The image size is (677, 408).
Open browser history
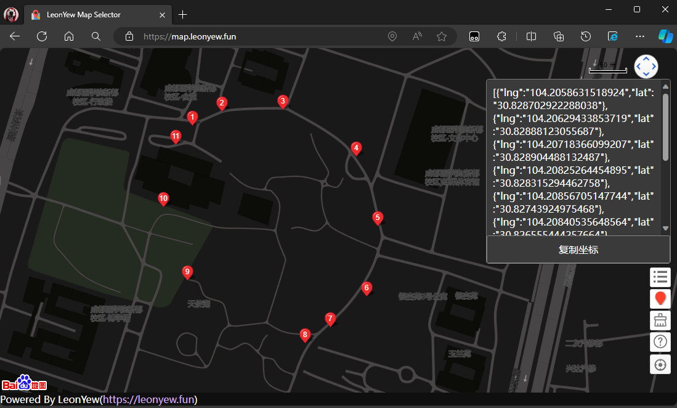point(585,37)
